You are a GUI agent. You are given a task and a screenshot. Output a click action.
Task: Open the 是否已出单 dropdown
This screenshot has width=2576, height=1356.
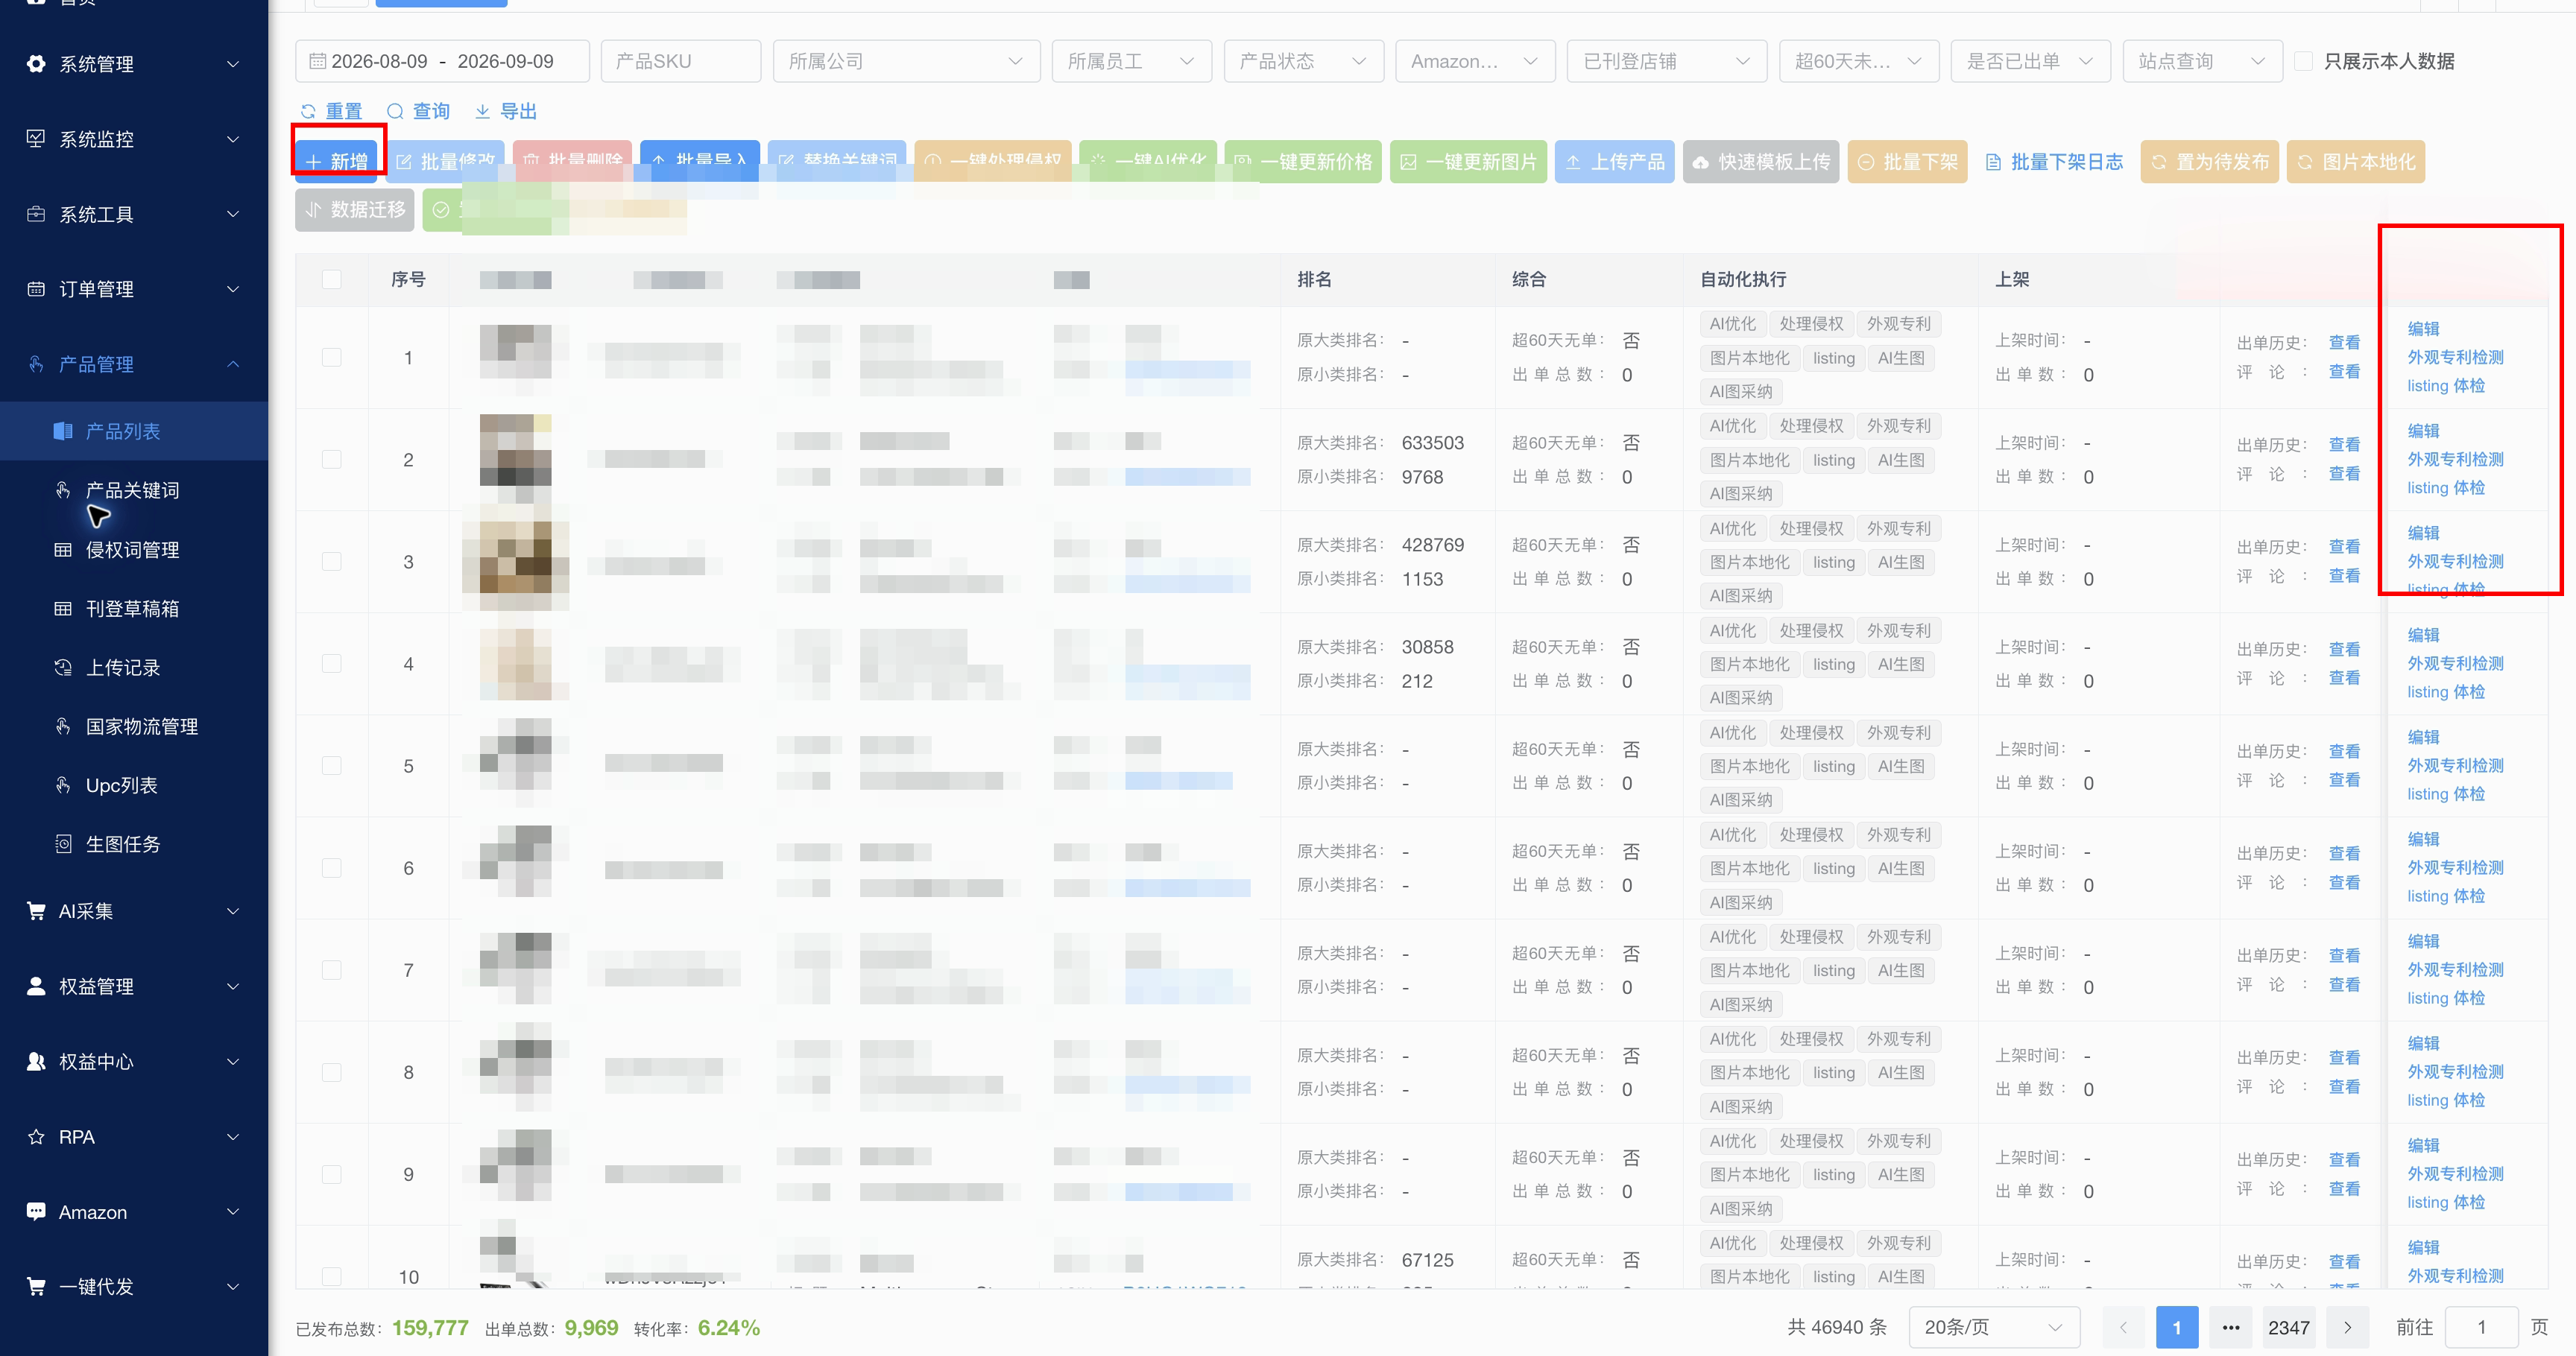[2030, 61]
